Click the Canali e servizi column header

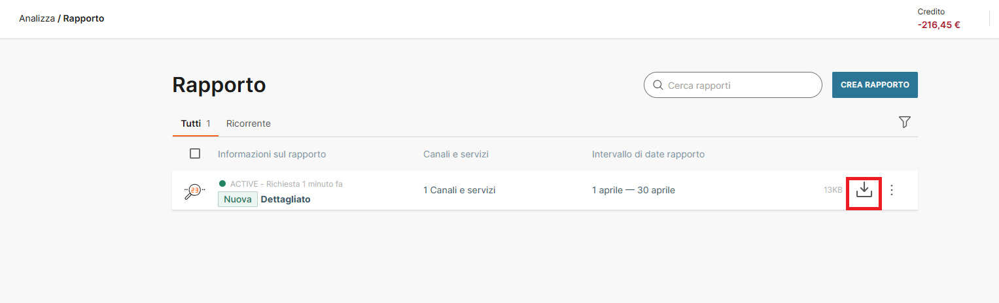[456, 154]
